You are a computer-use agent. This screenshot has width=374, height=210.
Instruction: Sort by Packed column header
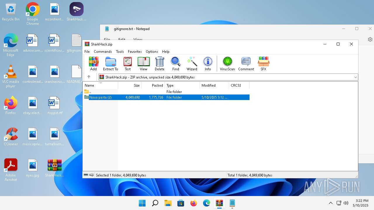153,85
